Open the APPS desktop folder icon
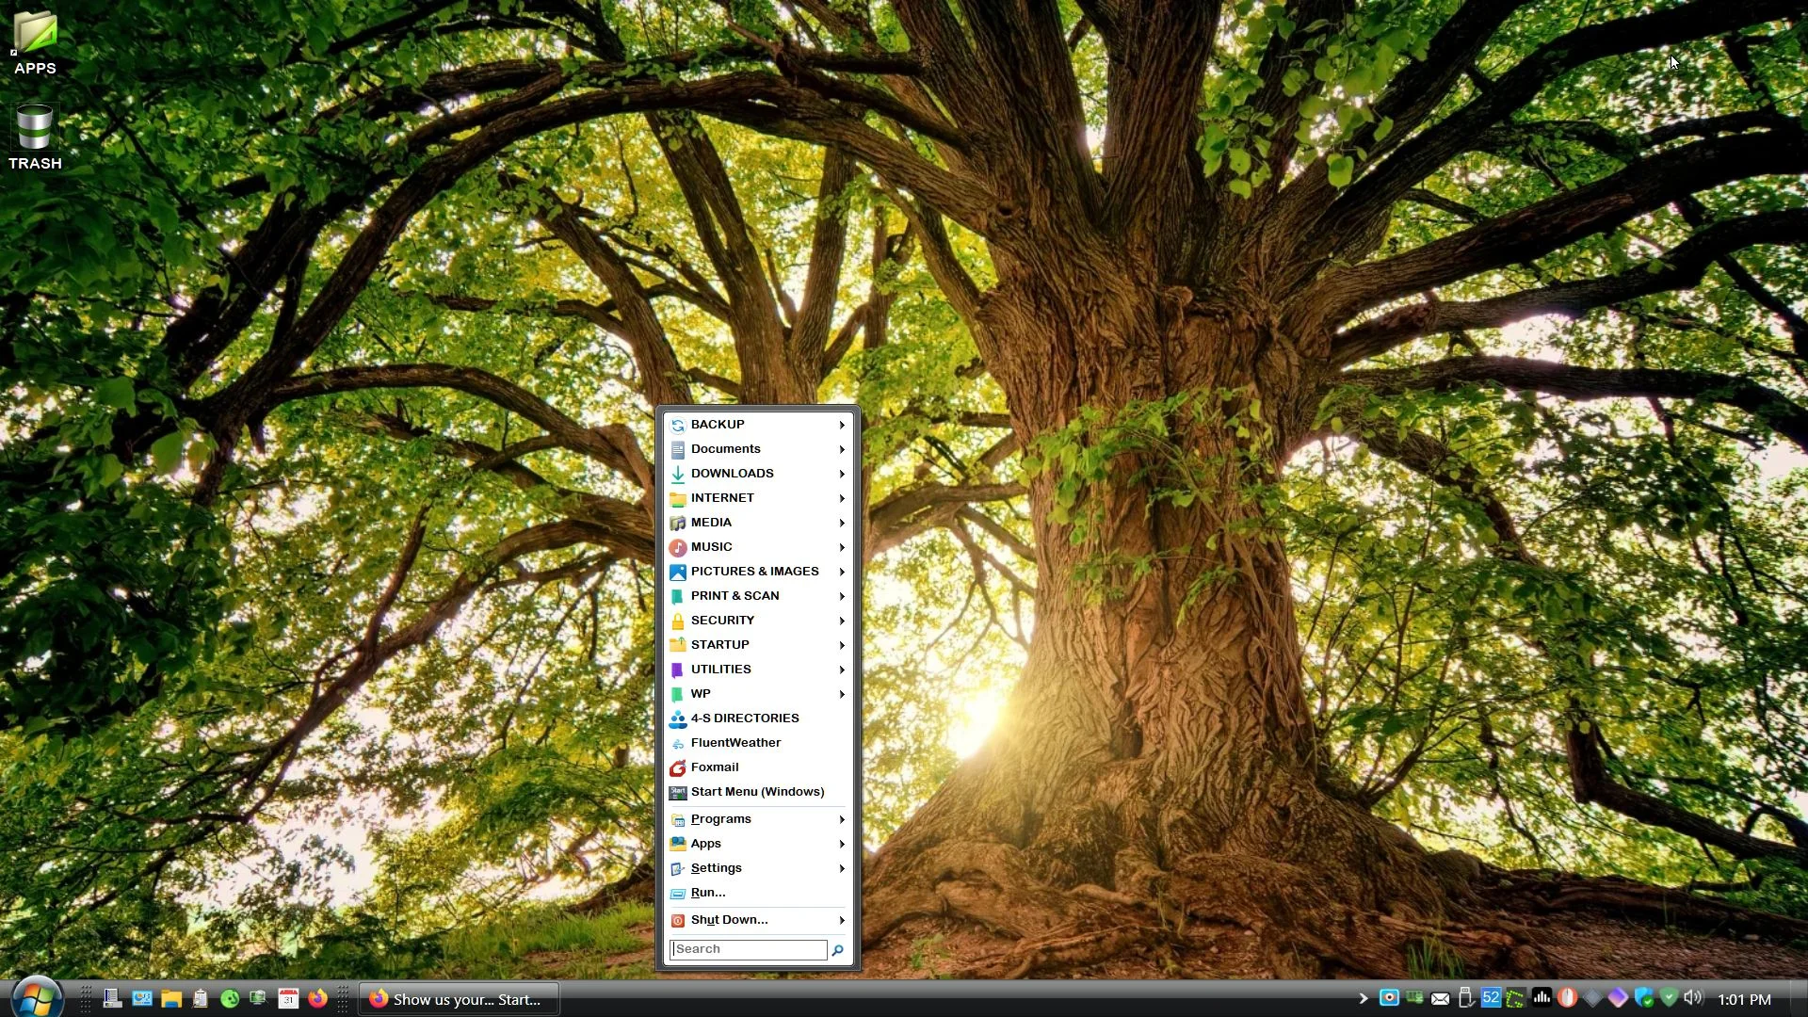 (x=35, y=42)
